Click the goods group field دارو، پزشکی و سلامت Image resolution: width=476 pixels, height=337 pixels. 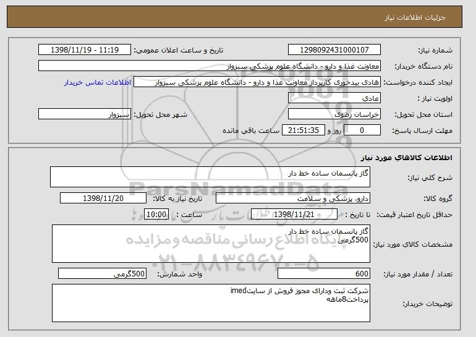(x=293, y=198)
